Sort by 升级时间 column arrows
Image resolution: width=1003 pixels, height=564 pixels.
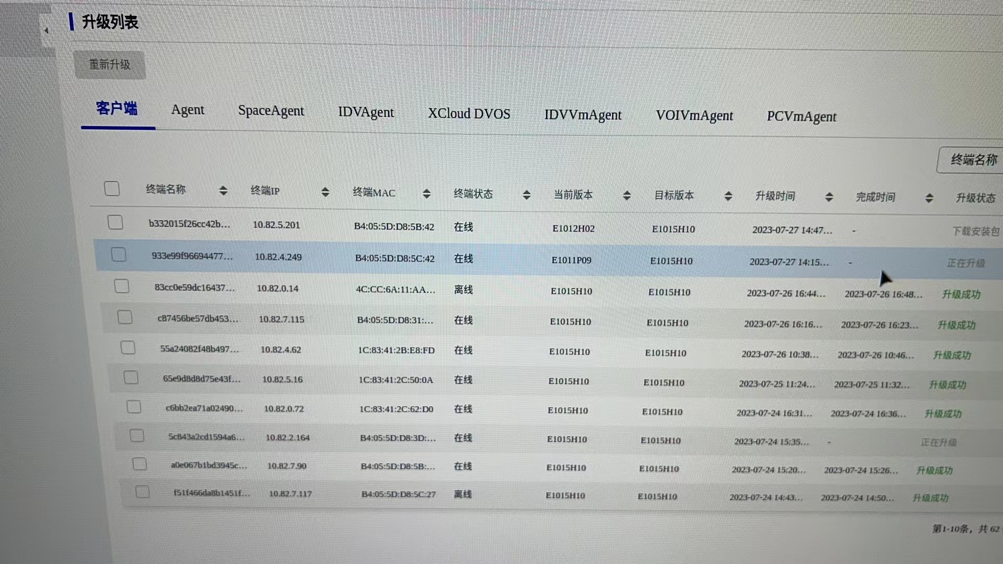click(x=829, y=197)
